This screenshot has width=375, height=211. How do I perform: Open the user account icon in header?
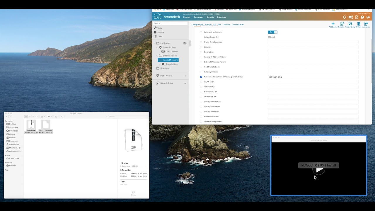coord(362,17)
